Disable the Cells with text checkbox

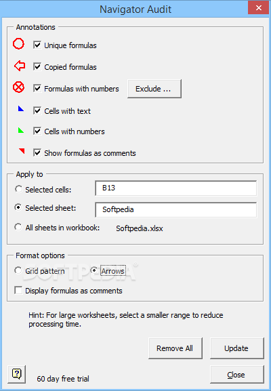pyautogui.click(x=37, y=110)
